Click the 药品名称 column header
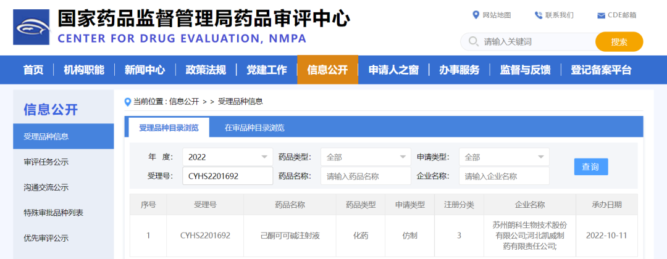This screenshot has width=667, height=259. point(290,205)
